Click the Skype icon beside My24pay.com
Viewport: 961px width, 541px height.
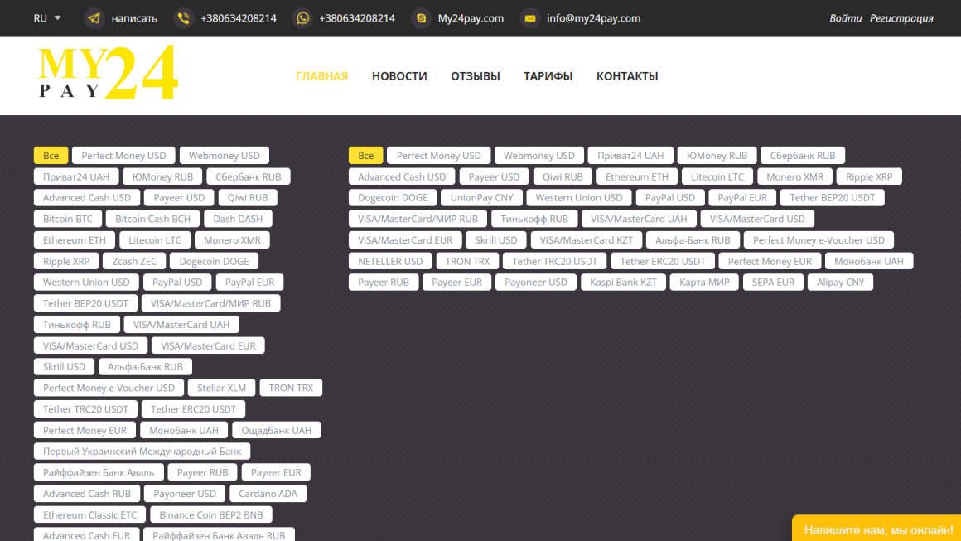421,18
